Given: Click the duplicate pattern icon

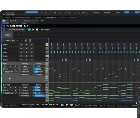Looking at the screenshot, I should click(x=26, y=40).
